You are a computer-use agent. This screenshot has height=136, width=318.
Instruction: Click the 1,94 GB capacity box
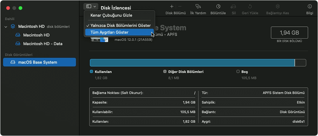(289, 32)
